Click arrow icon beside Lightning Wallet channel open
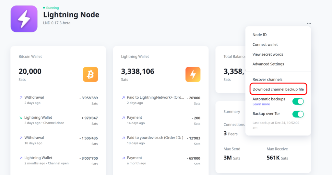The width and height of the screenshot is (332, 175). pos(21,158)
